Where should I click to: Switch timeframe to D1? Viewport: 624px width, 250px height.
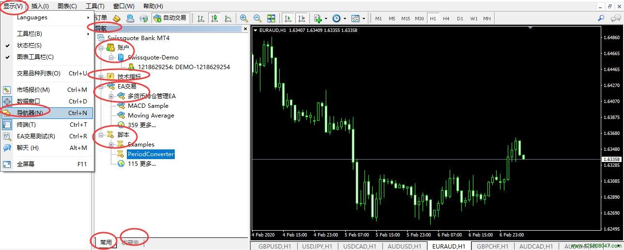tap(460, 18)
